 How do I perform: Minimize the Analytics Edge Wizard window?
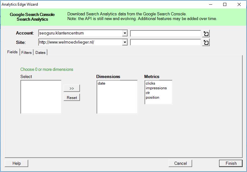click(x=211, y=4)
